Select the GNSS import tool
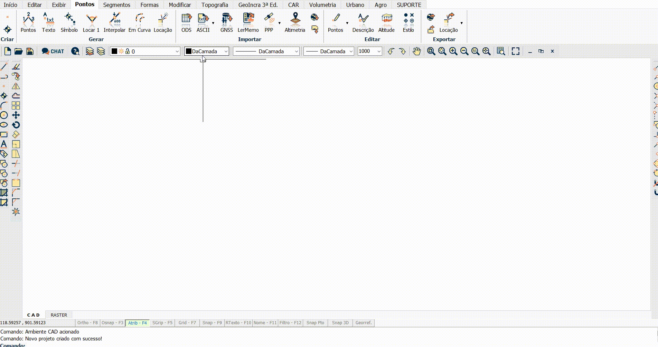658x347 pixels. [226, 22]
